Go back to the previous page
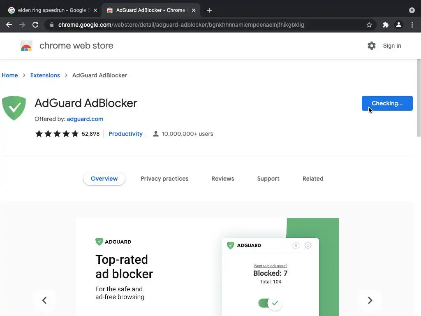The height and width of the screenshot is (316, 421). [x=9, y=25]
